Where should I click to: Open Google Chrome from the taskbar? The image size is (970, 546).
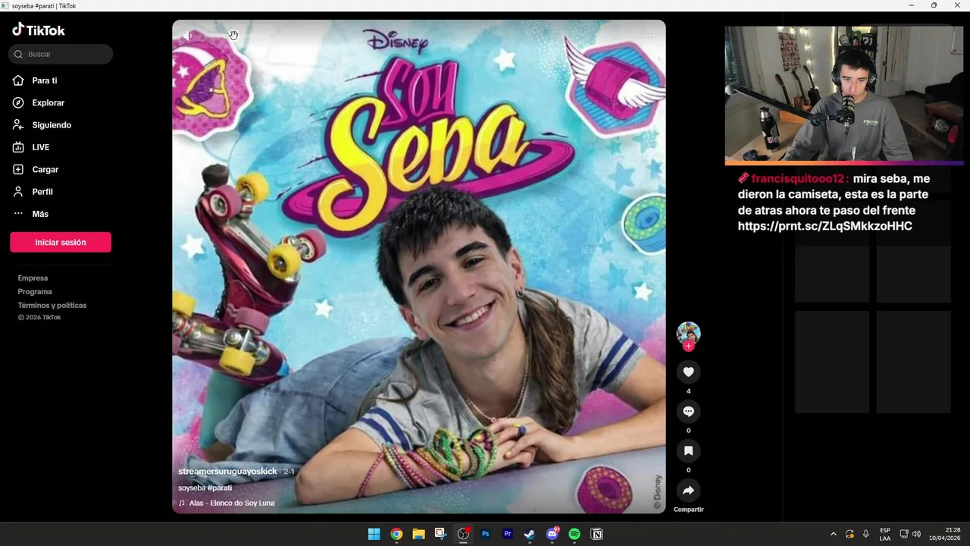point(396,534)
